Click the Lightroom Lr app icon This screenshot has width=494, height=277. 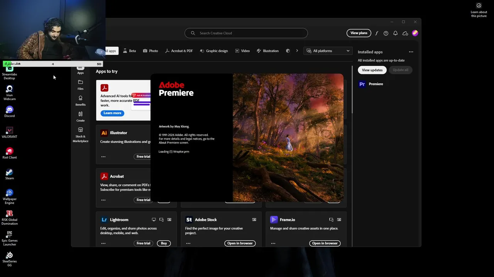click(x=104, y=220)
